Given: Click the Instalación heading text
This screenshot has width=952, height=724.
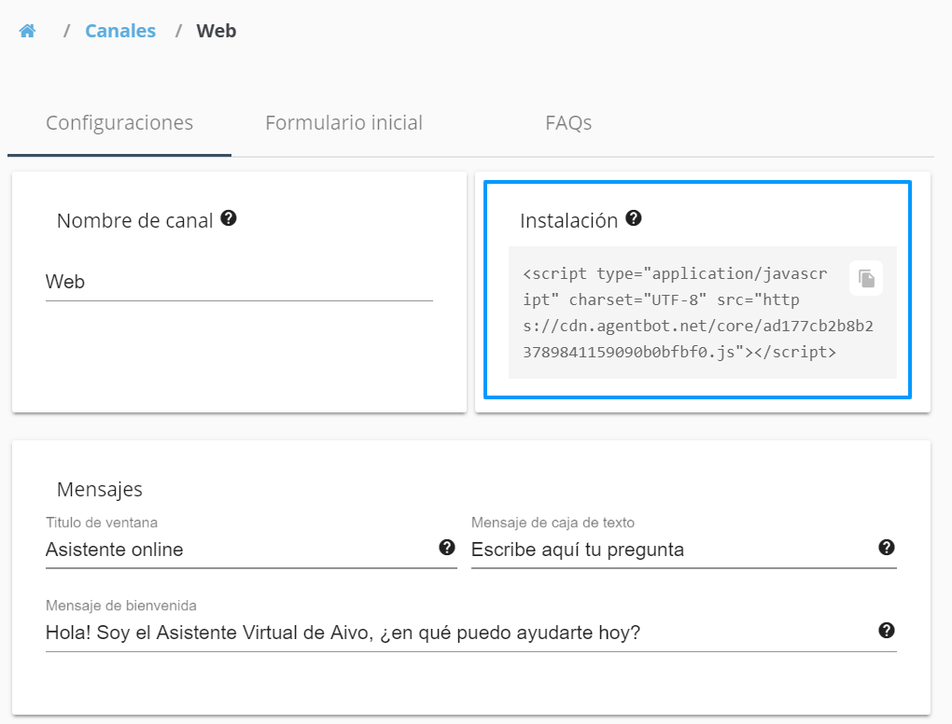Looking at the screenshot, I should click(x=568, y=221).
